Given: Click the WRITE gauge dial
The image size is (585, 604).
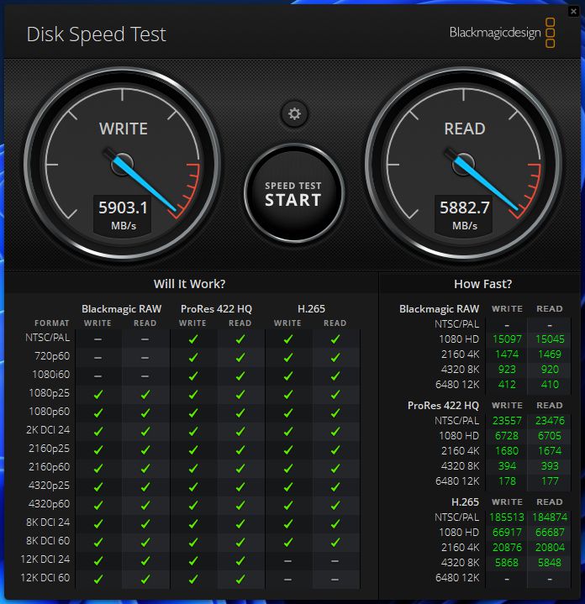Looking at the screenshot, I should (x=122, y=165).
